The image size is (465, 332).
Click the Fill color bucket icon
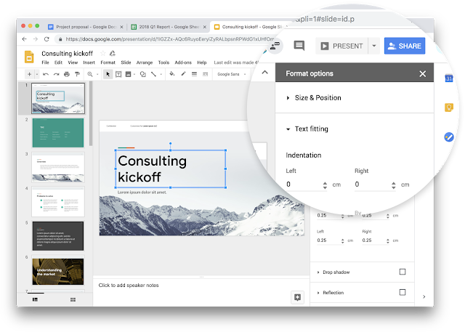pos(172,74)
